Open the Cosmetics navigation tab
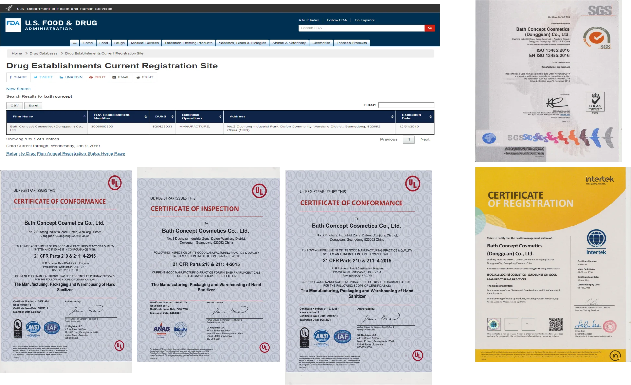Screen dimensions: 631x385 (321, 43)
